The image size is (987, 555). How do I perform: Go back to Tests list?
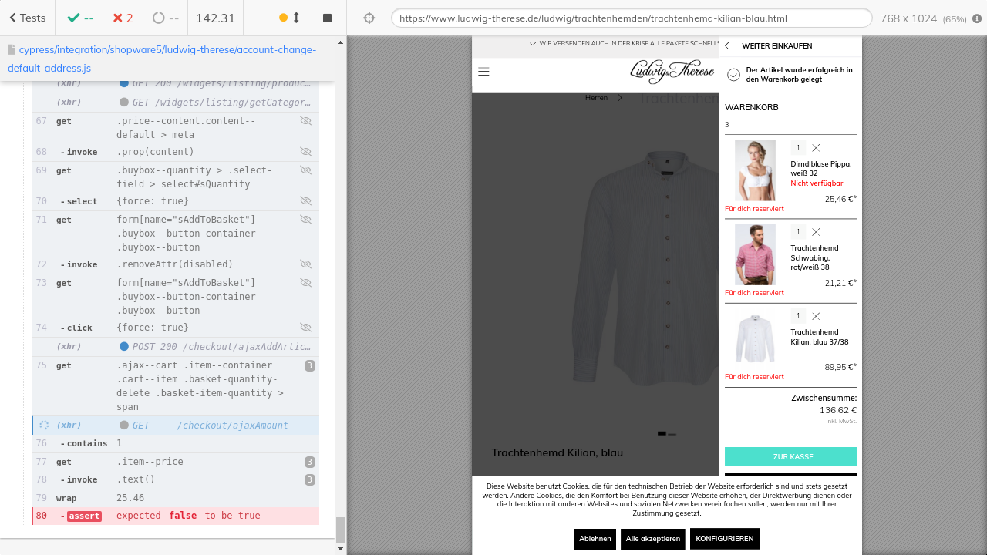pyautogui.click(x=27, y=18)
